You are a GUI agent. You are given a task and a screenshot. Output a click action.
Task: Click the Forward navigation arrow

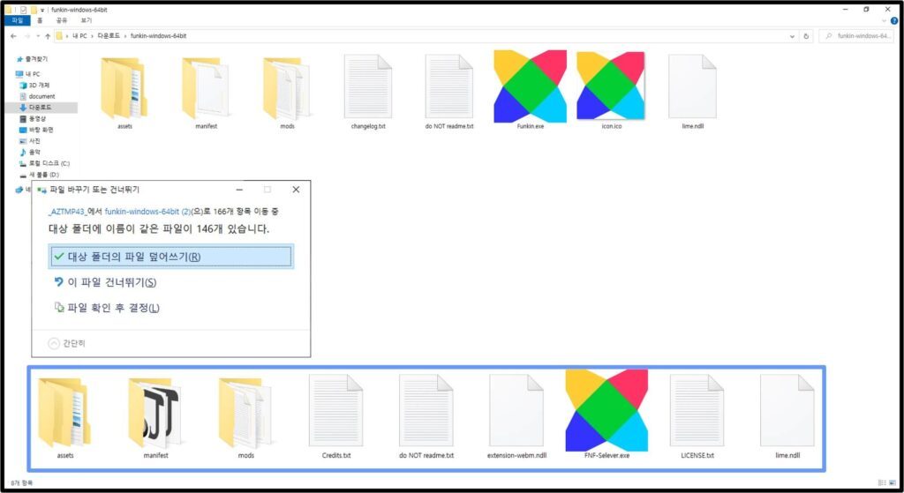27,35
